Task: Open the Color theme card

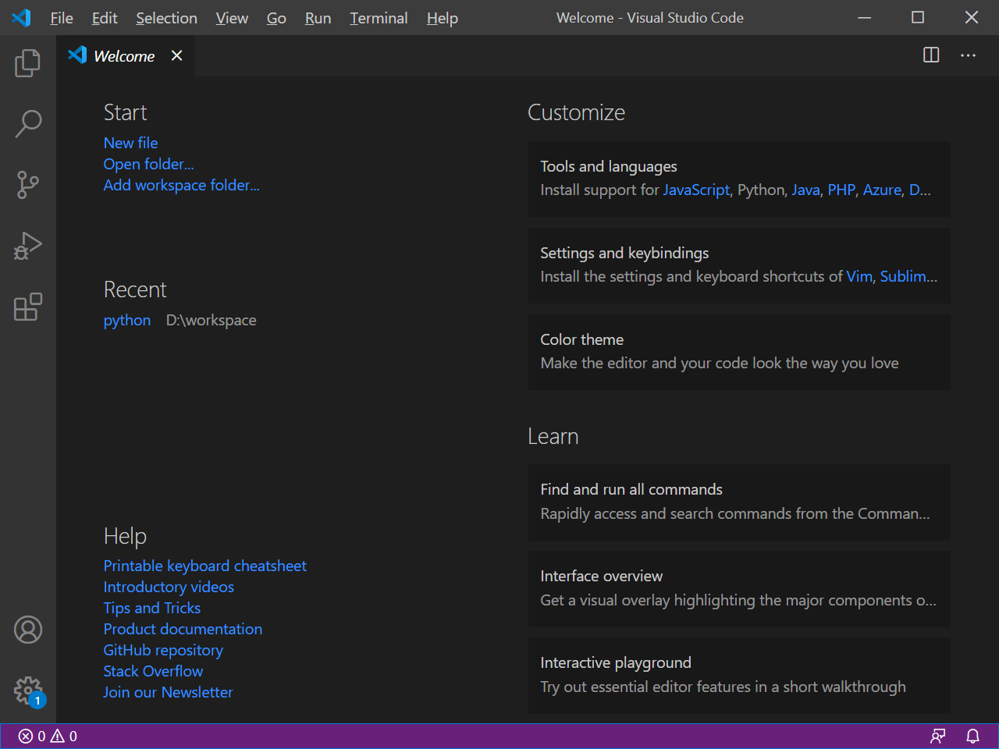Action: [x=739, y=352]
